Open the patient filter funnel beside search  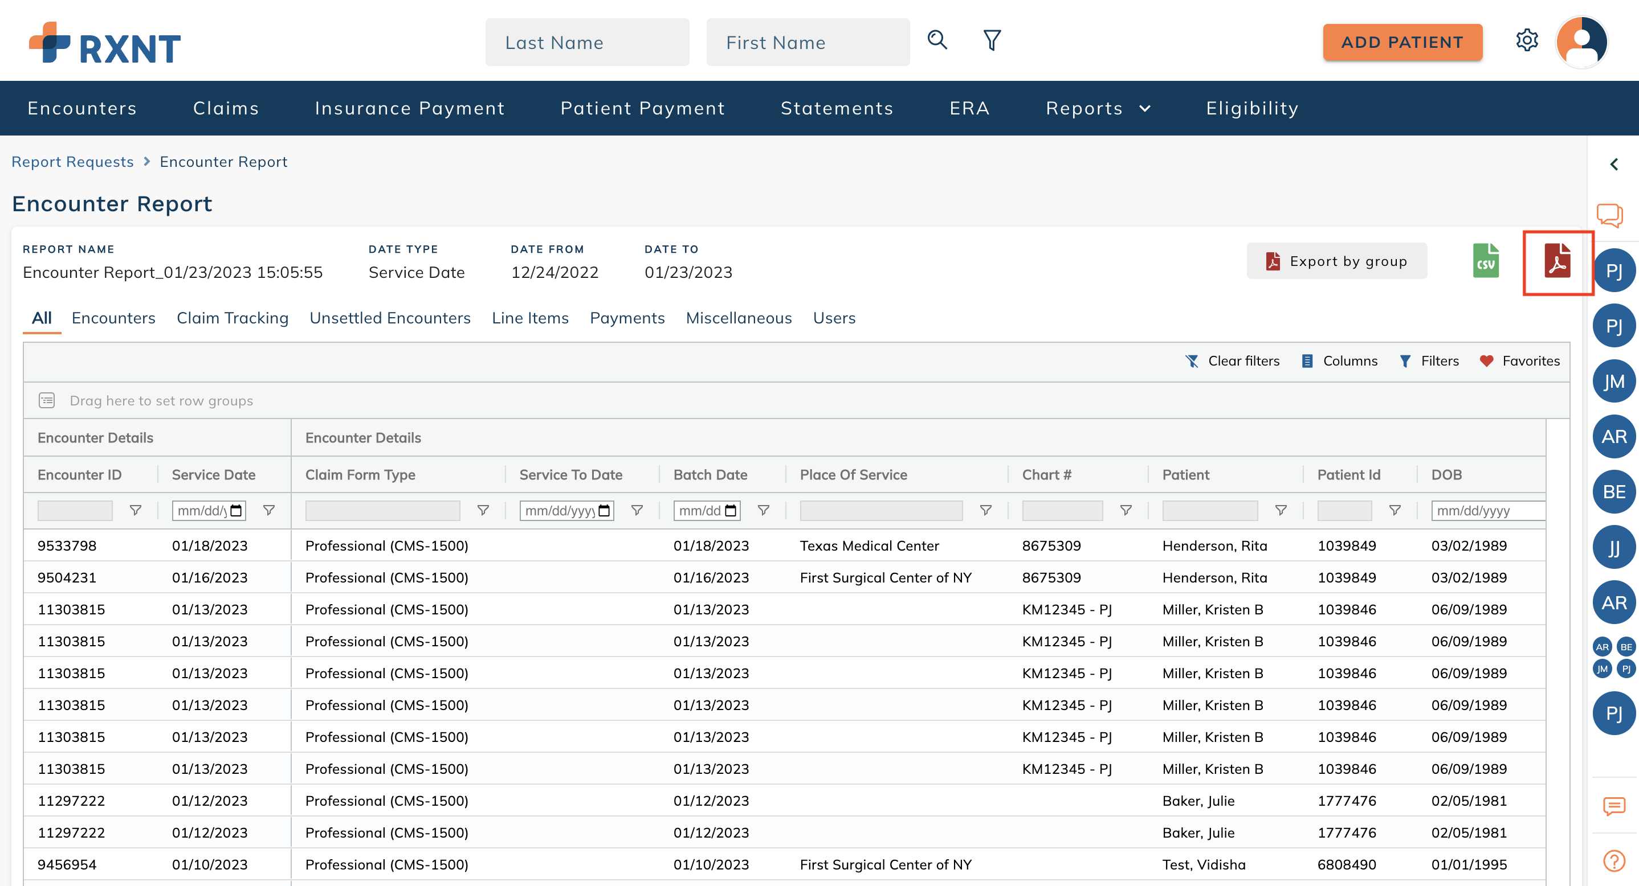(990, 40)
